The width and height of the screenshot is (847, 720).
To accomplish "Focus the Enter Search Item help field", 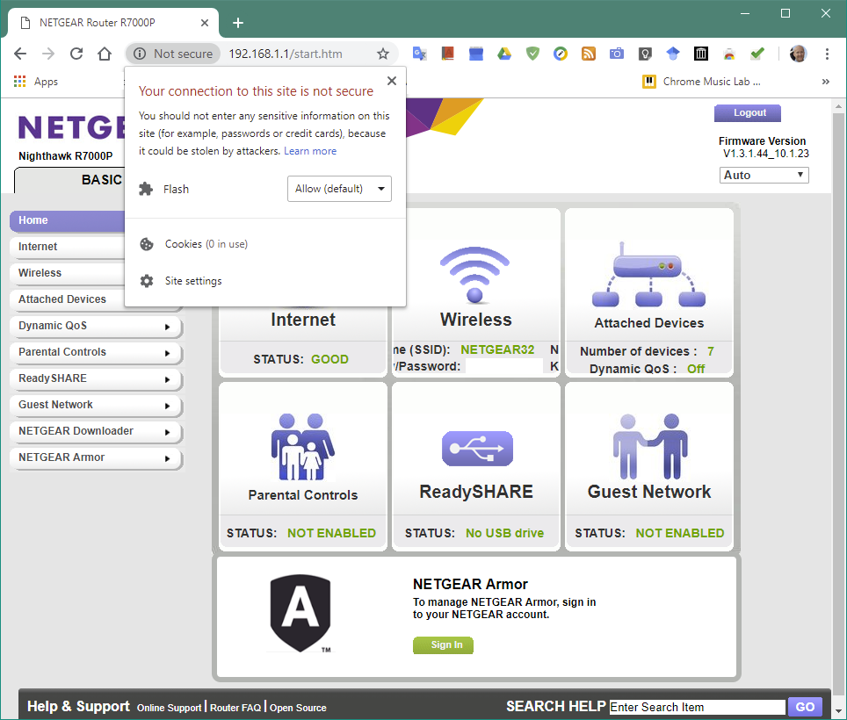I will click(698, 707).
